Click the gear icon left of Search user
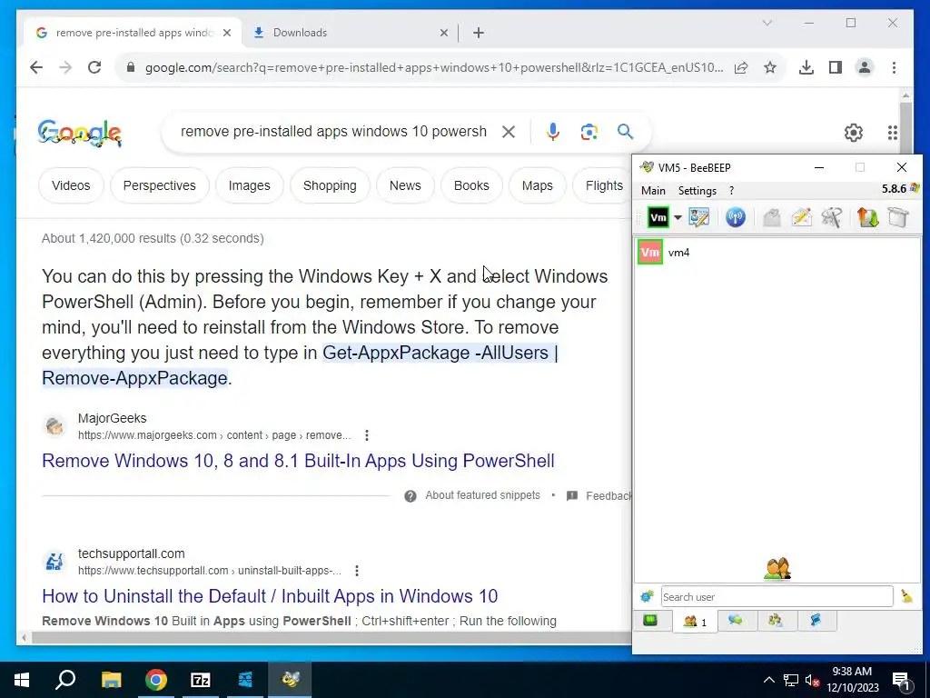Viewport: 930px width, 698px height. (647, 596)
